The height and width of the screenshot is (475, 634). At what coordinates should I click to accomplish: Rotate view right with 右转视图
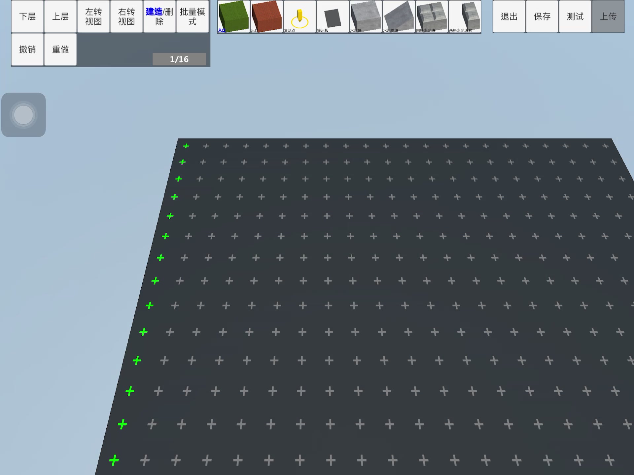tap(126, 16)
